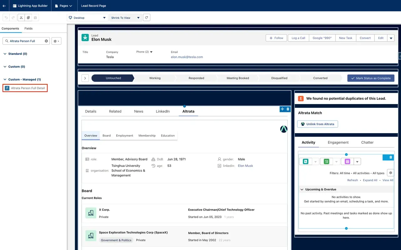Screen dimensions: 401x250
Task: Select the Altrata Employment sub-tab
Action: coord(125,136)
